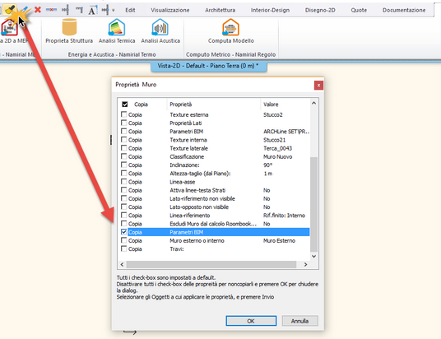The width and height of the screenshot is (441, 339).
Task: Launch Analisi Termica energy icon
Action: (117, 28)
